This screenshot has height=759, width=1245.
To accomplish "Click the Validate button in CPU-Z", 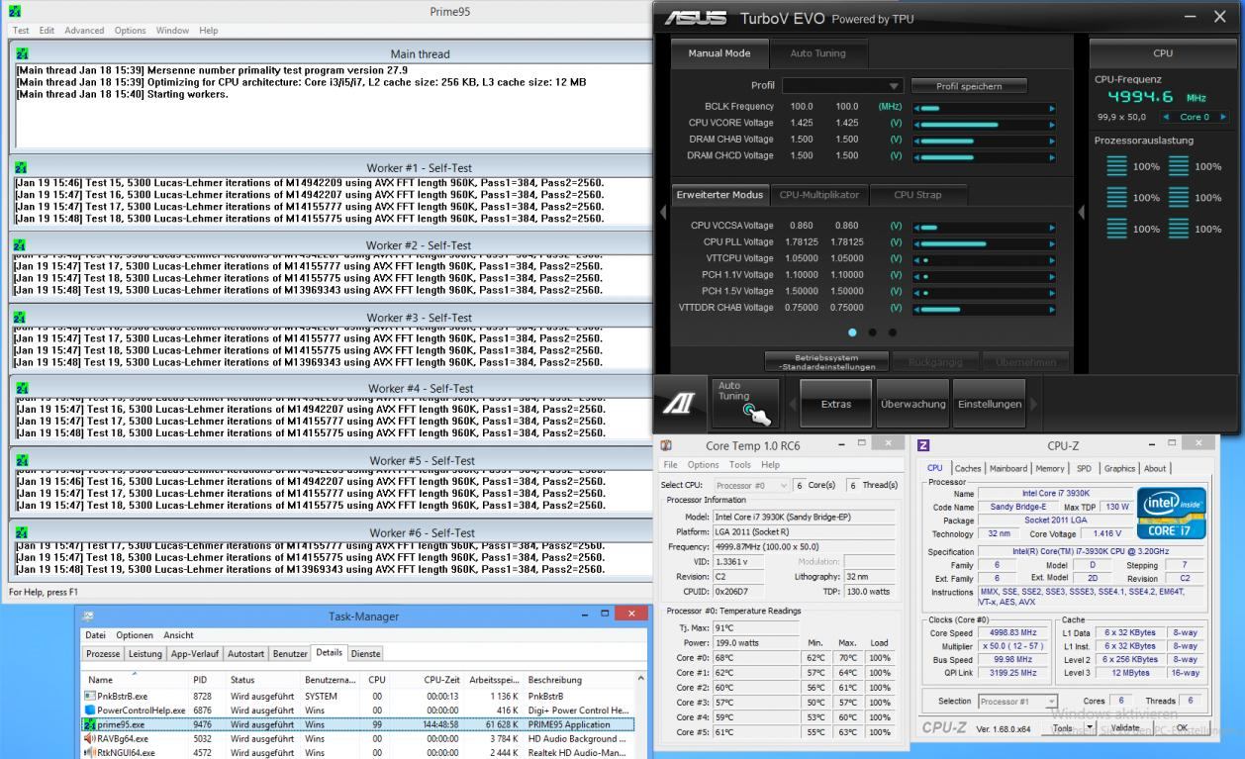I will coord(1125,728).
